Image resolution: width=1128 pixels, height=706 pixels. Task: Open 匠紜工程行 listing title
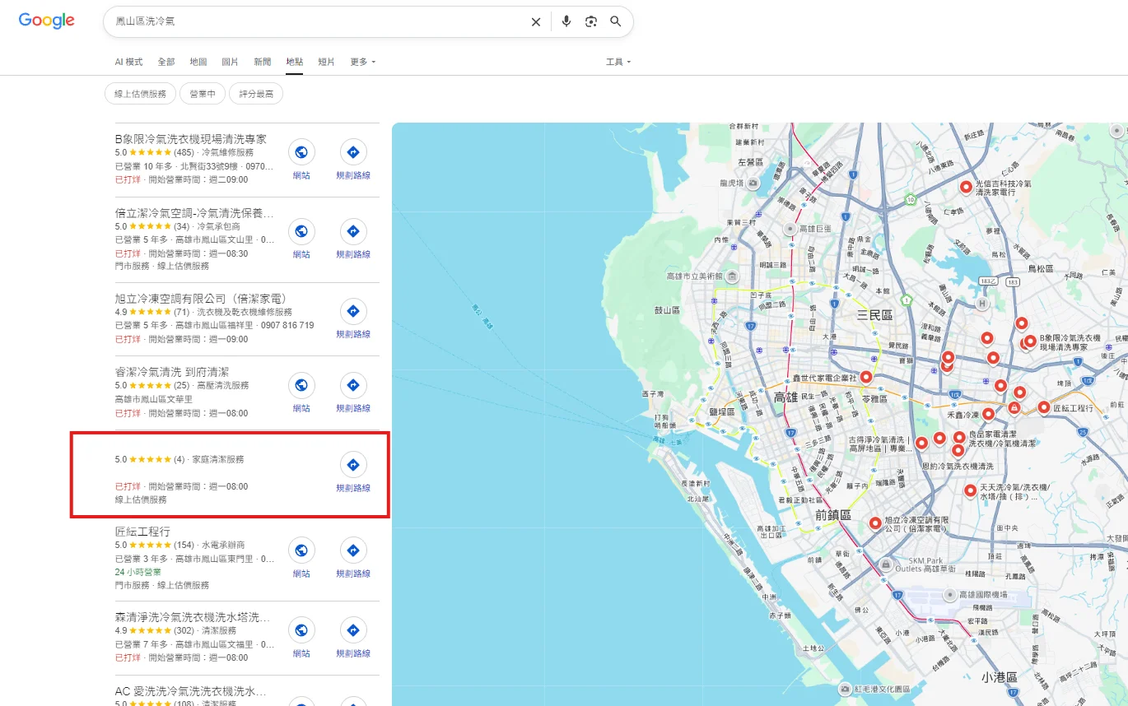(x=143, y=532)
